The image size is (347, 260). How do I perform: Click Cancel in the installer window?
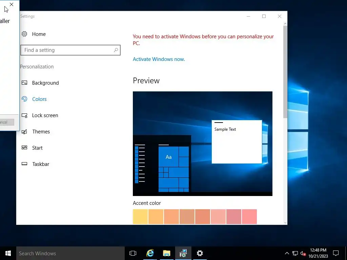point(7,122)
